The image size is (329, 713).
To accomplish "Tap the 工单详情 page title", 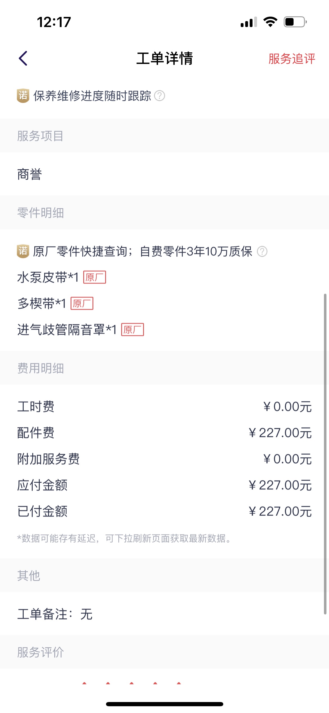I will point(164,59).
